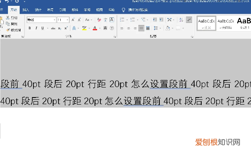Toggle align right button
251x150 pixels.
[x=135, y=28]
